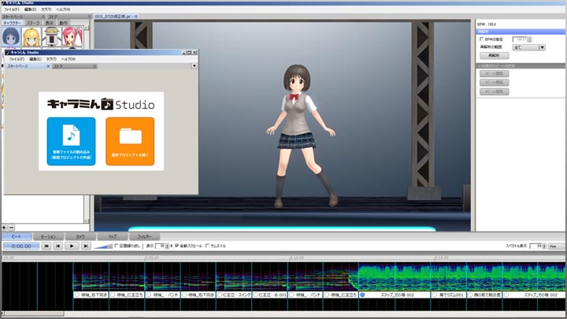Select the blue-haired character thumbnail
The height and width of the screenshot is (319, 567).
[x=12, y=38]
